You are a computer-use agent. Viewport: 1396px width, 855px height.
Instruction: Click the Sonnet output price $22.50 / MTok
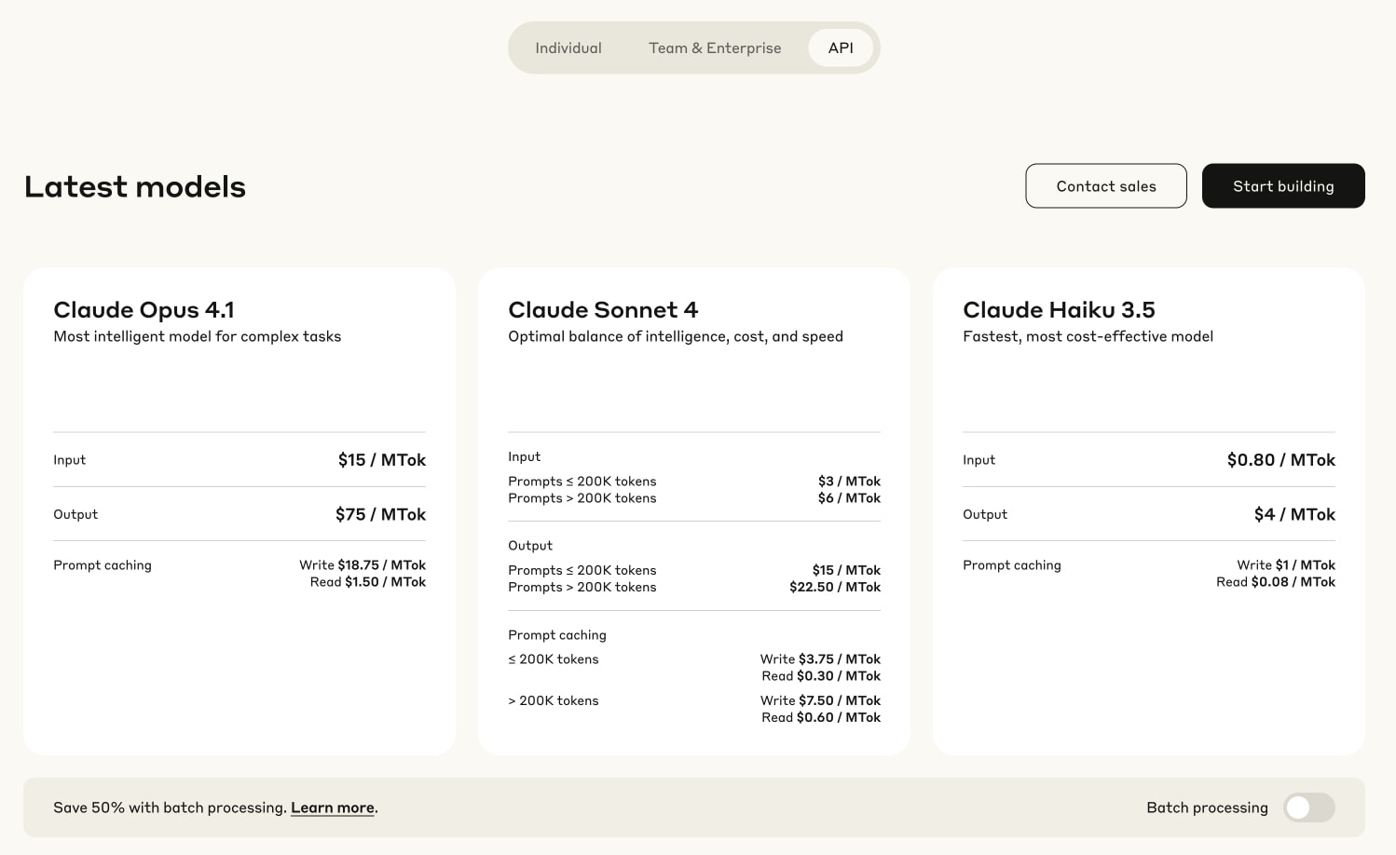[x=835, y=587]
